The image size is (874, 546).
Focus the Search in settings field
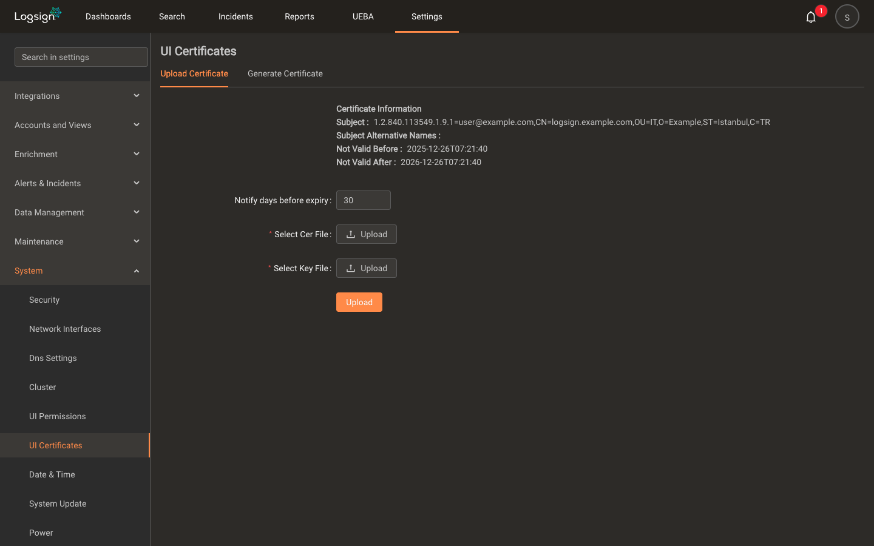(81, 57)
